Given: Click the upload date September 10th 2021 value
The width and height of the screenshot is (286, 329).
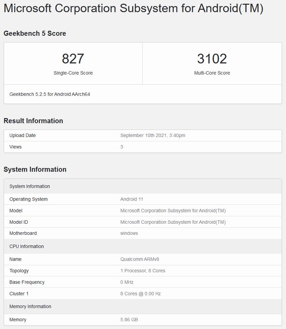Looking at the screenshot, I should click(152, 135).
